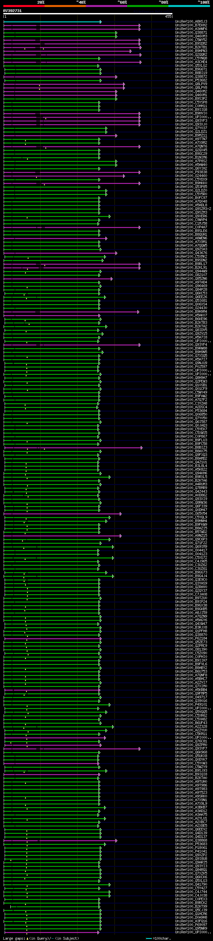Image resolution: width=213 pixels, height=941 pixels.
Task: Click the orange ~40% identity legend bar
Action: [x=66, y=6]
